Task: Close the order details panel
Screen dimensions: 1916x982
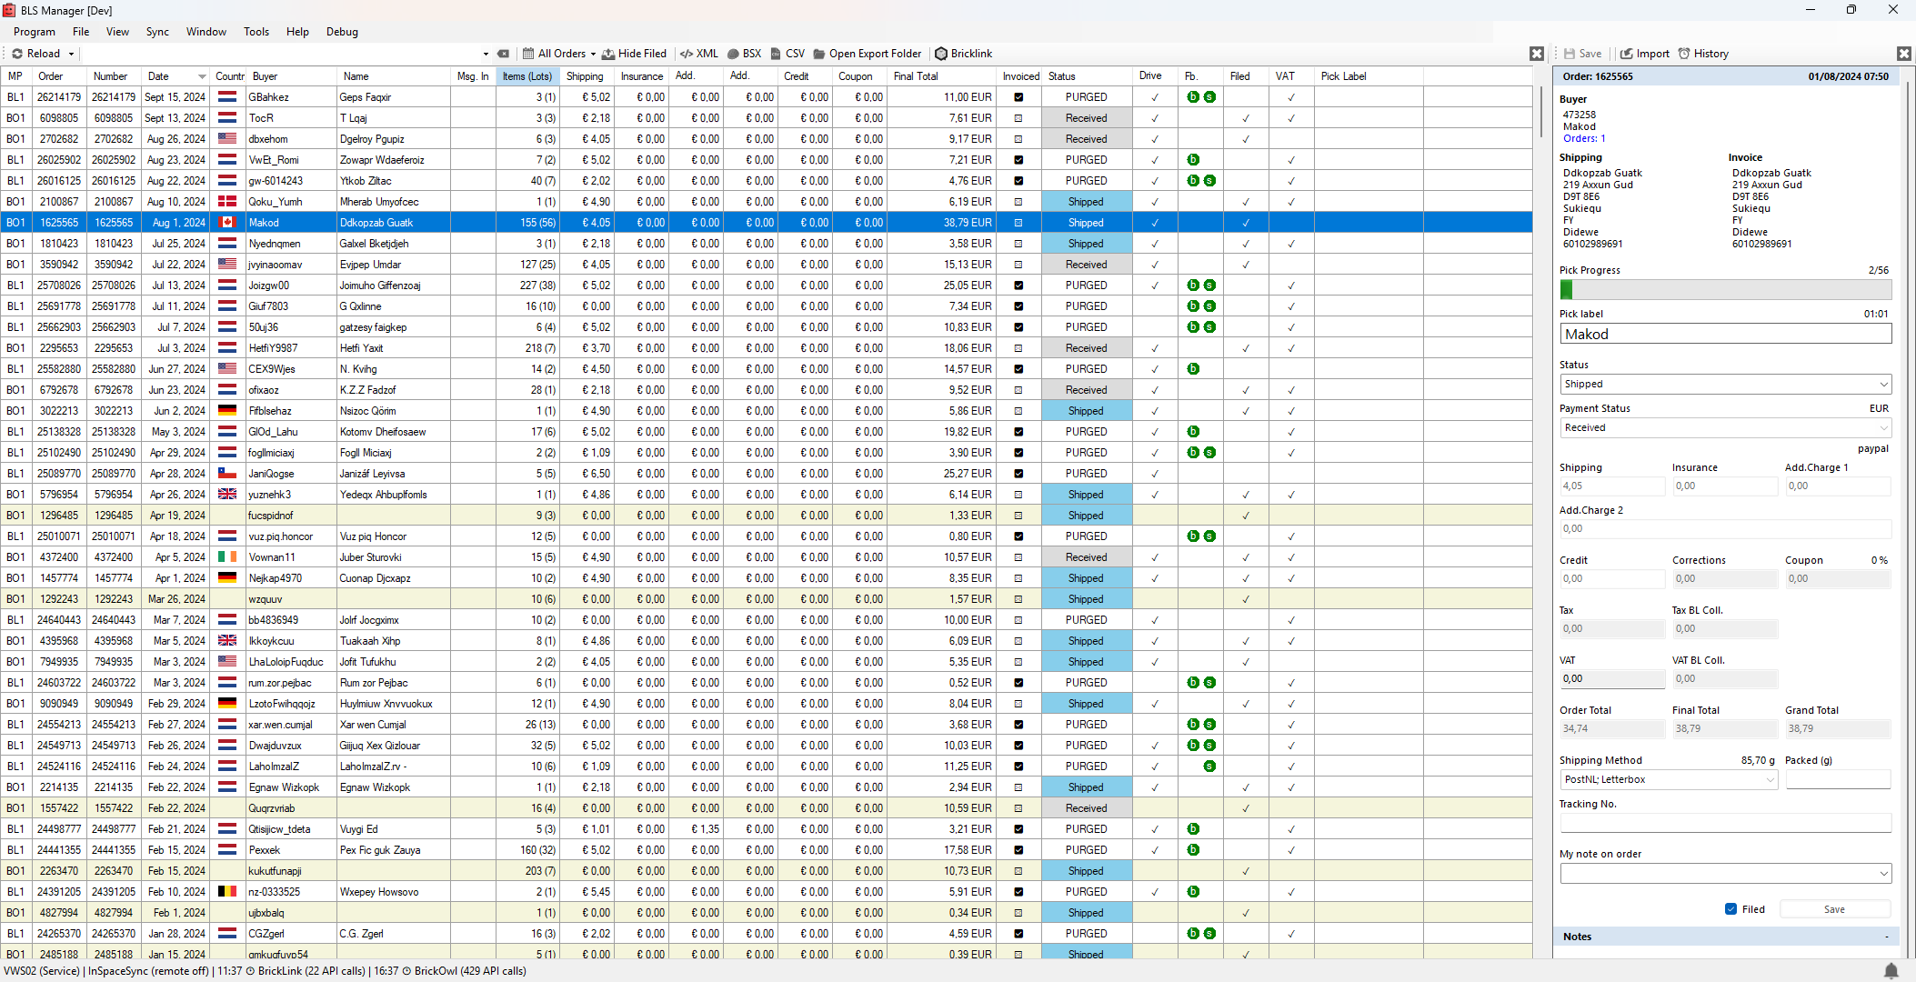Action: [x=1904, y=54]
